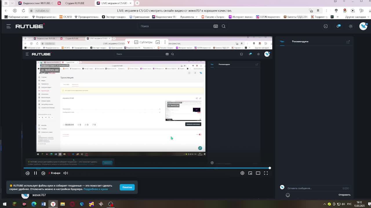Toggle the light/dark theme sun icon
The height and width of the screenshot is (208, 371).
[x=351, y=26]
